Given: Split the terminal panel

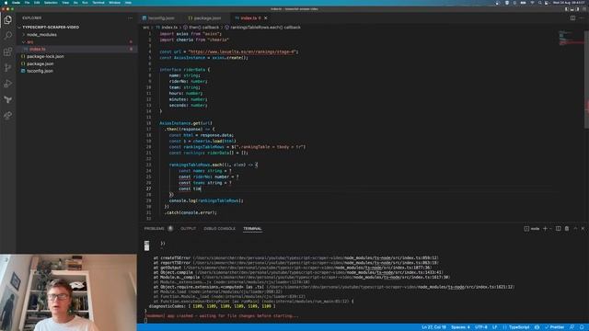Looking at the screenshot, I should coord(559,229).
